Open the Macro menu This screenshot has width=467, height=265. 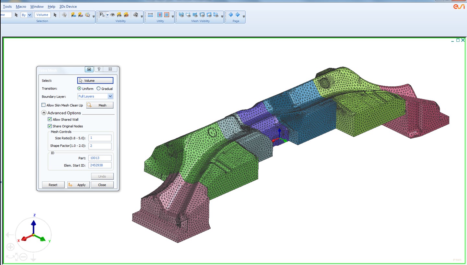pyautogui.click(x=21, y=6)
